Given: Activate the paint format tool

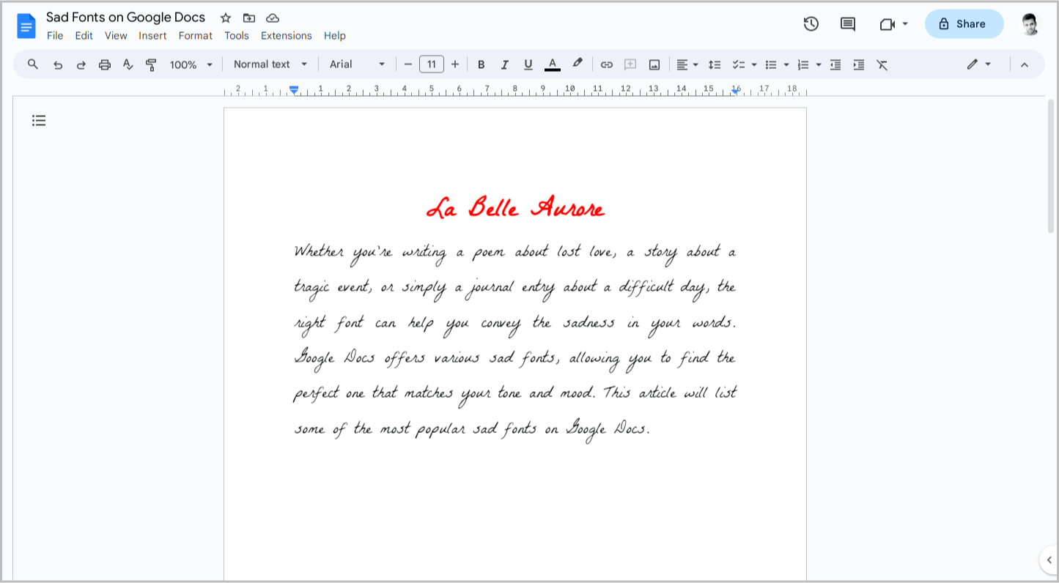Looking at the screenshot, I should (x=152, y=64).
